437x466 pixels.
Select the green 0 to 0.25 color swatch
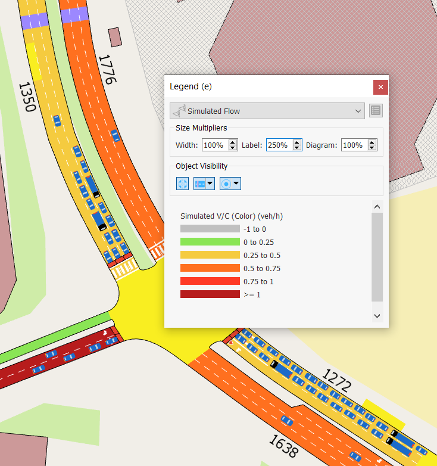[x=210, y=242]
